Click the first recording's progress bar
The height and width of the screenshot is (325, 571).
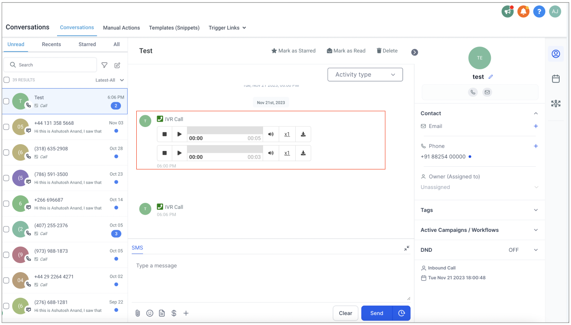tap(225, 130)
